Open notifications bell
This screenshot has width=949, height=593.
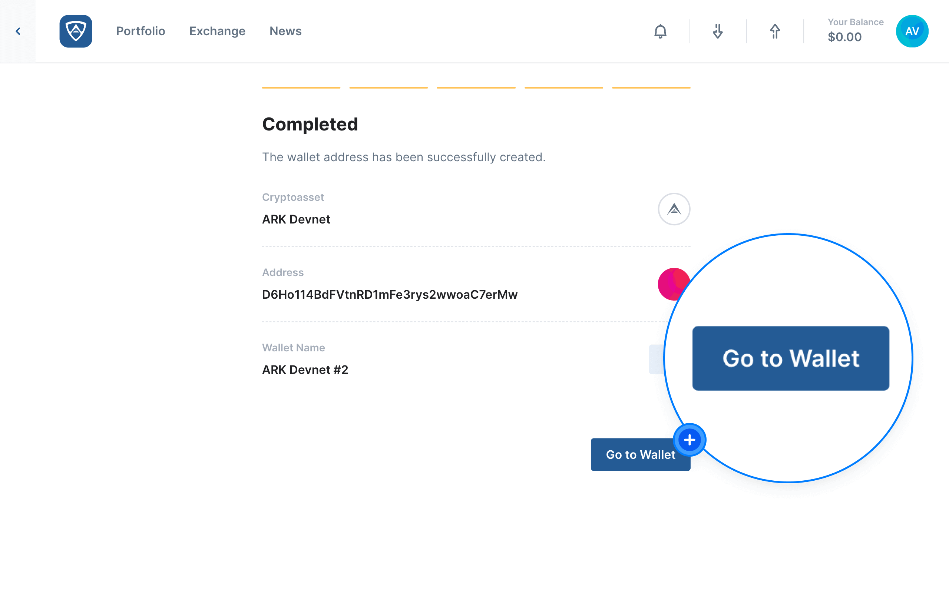pyautogui.click(x=660, y=32)
